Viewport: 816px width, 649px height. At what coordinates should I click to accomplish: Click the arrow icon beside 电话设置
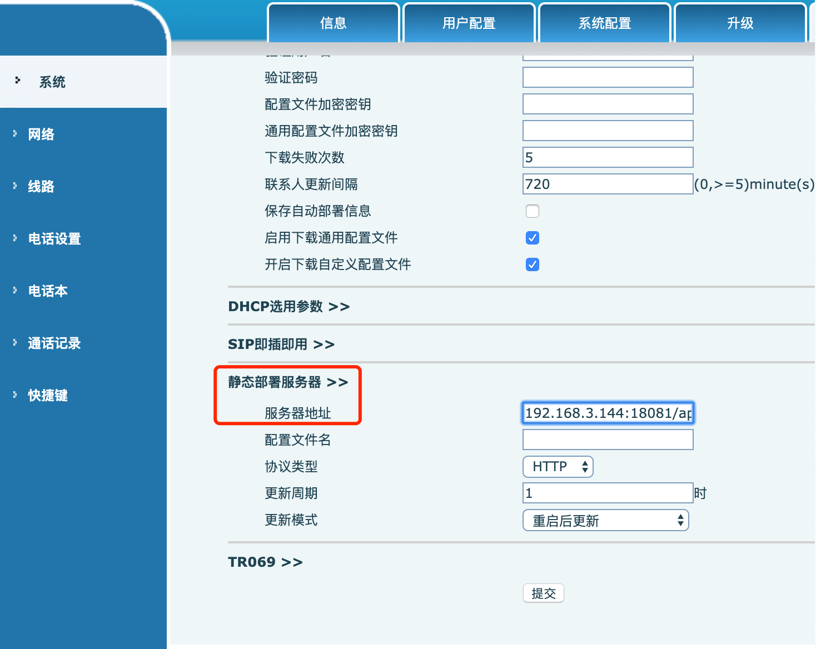tap(15, 238)
